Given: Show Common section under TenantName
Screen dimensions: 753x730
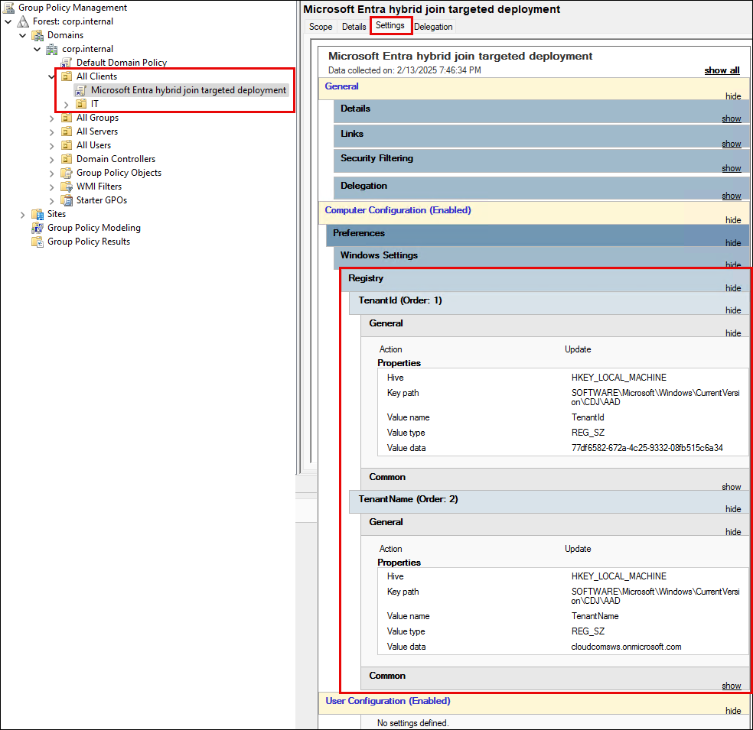Looking at the screenshot, I should [732, 686].
